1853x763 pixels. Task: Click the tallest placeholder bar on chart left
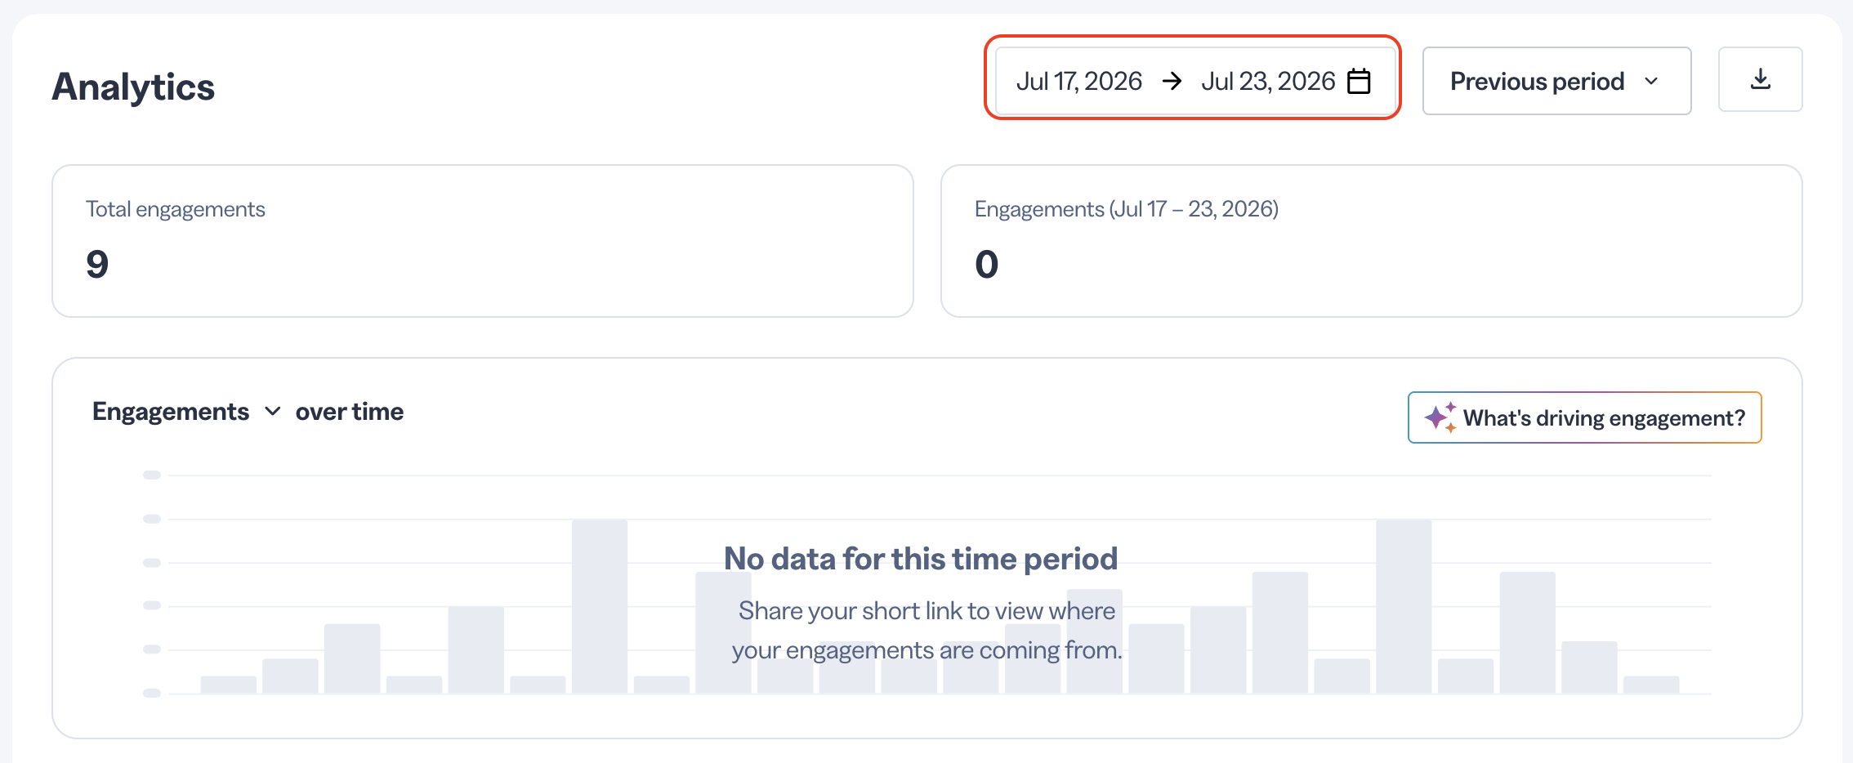(x=600, y=606)
